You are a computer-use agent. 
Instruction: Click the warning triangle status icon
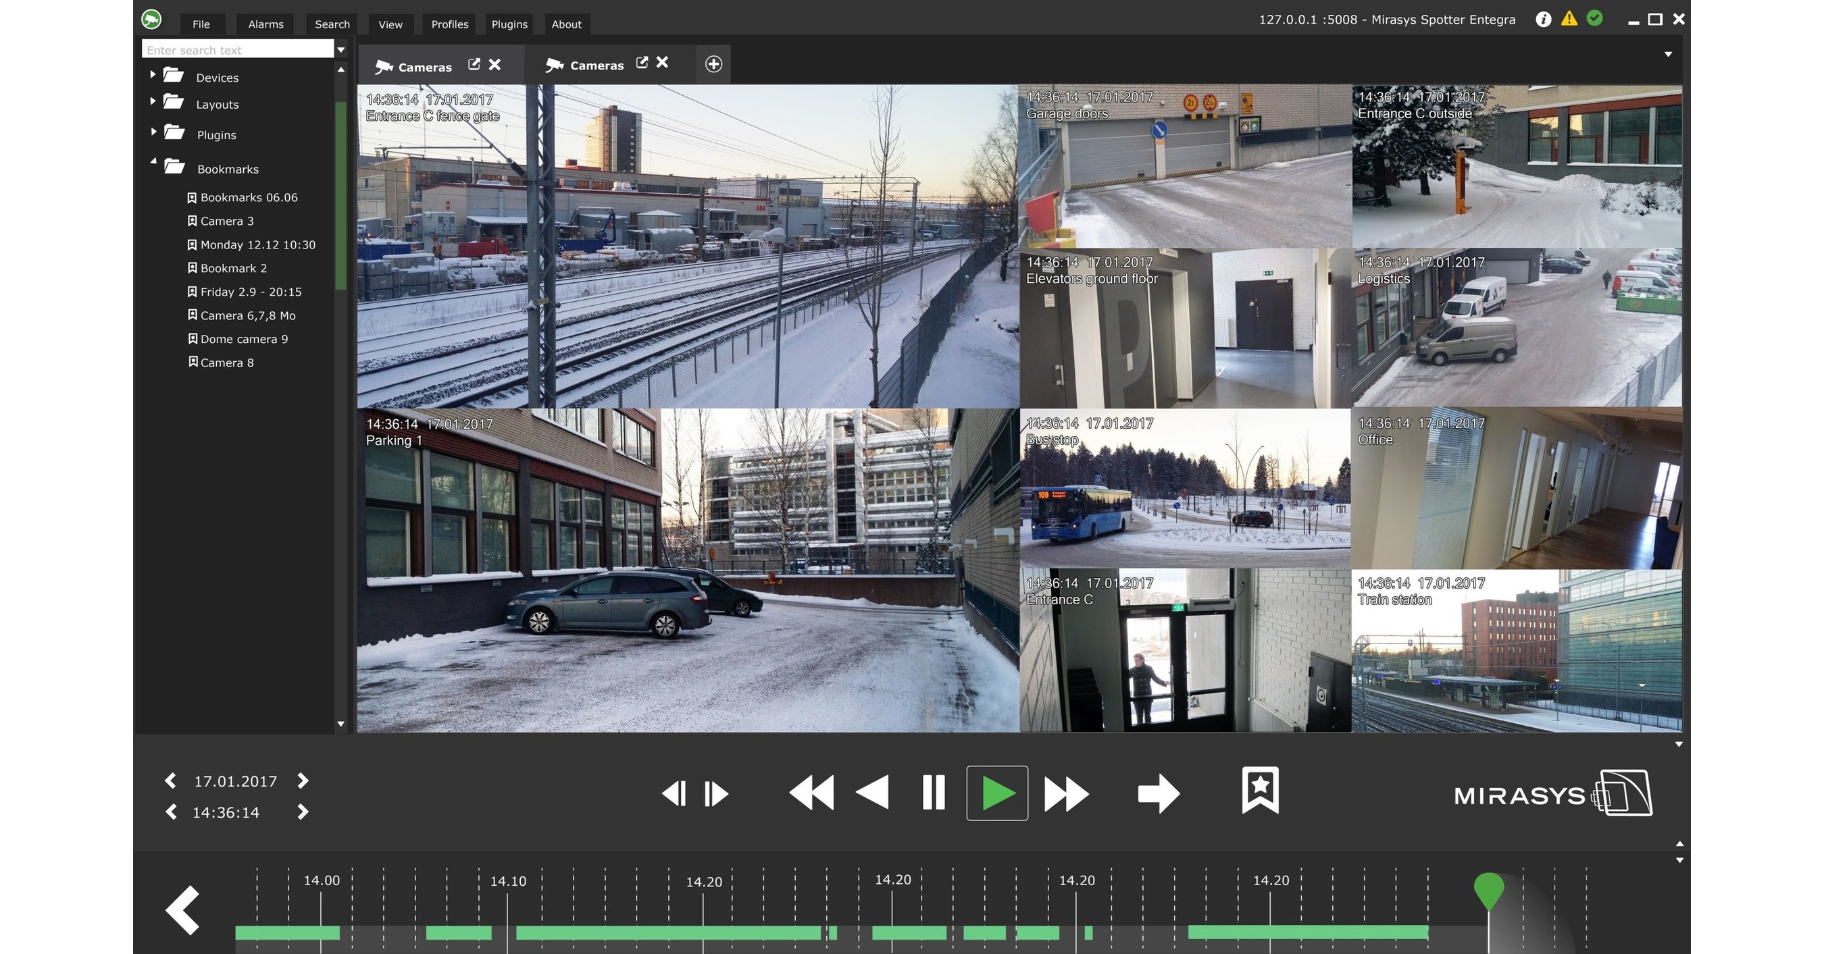pos(1569,19)
